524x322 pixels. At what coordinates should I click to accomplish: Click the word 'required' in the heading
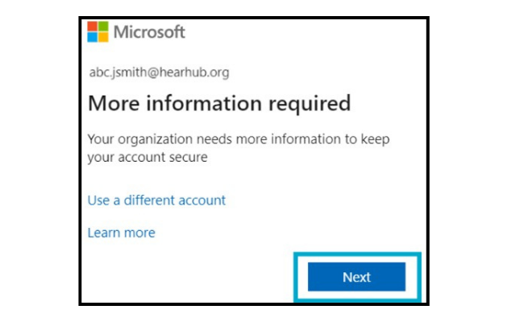pyautogui.click(x=310, y=105)
